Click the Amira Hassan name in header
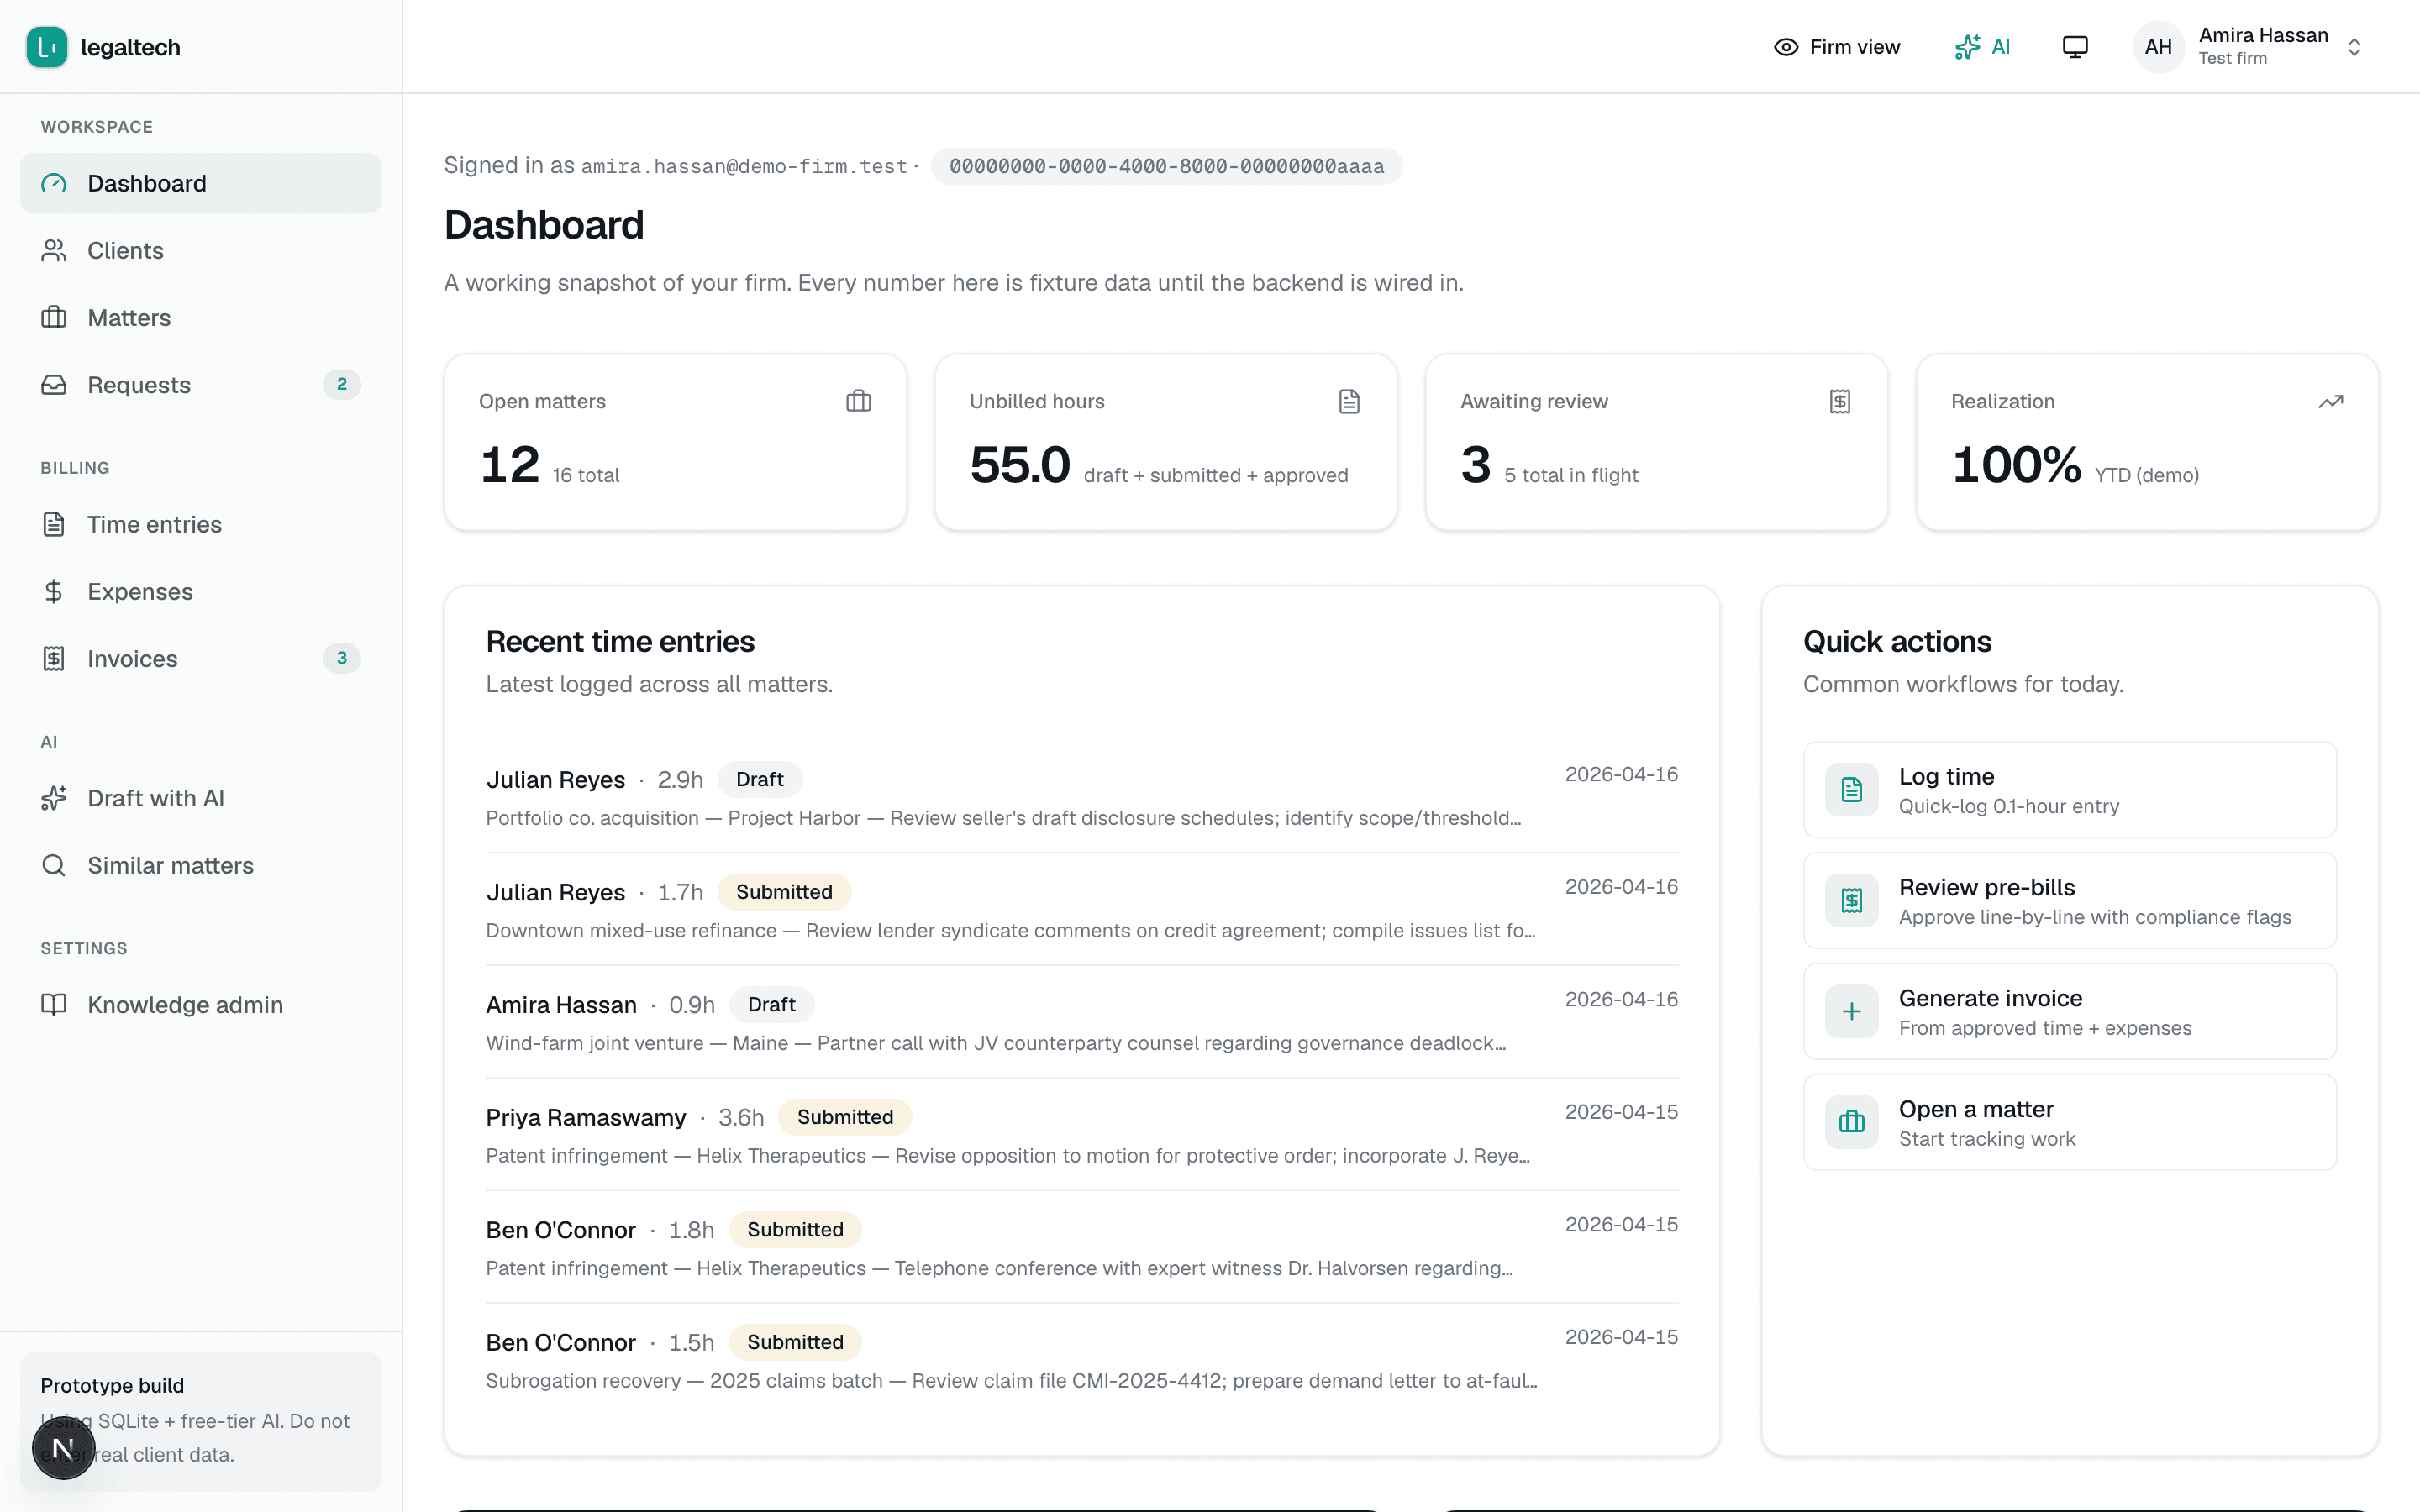The width and height of the screenshot is (2420, 1512). (x=2263, y=35)
